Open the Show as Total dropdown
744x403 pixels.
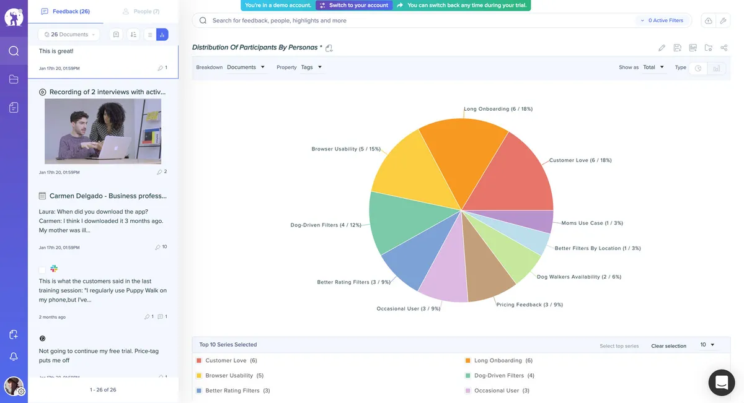653,67
